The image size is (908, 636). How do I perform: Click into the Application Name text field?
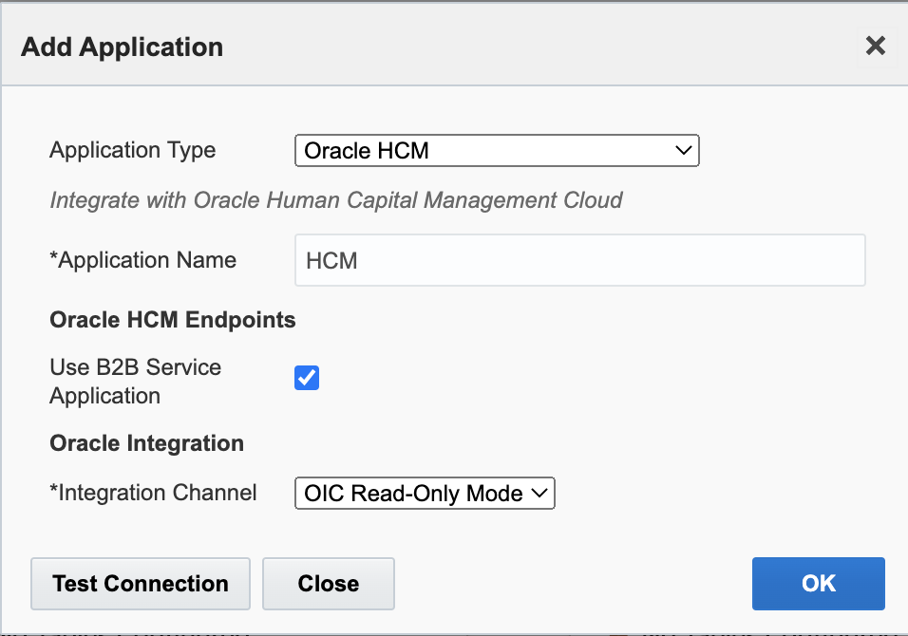(x=579, y=260)
